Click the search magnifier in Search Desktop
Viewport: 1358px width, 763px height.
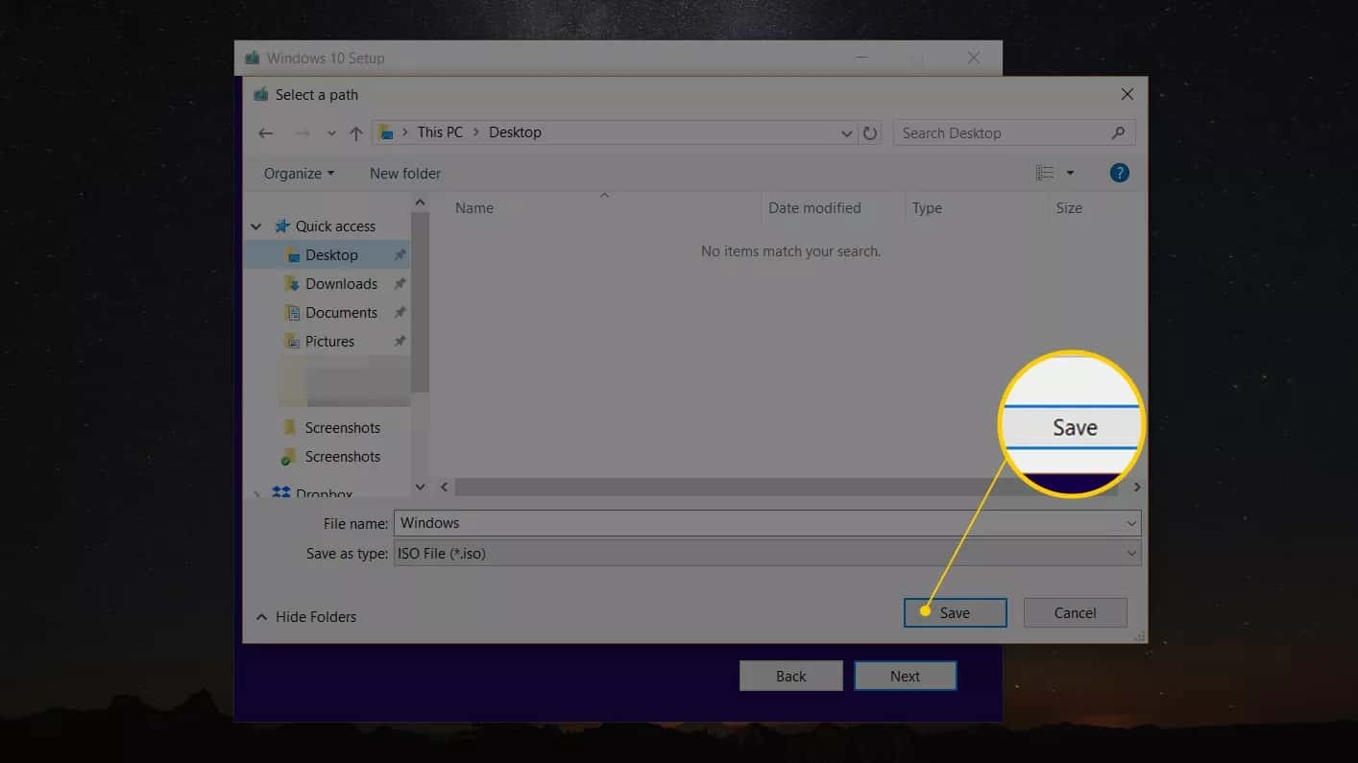coord(1119,132)
